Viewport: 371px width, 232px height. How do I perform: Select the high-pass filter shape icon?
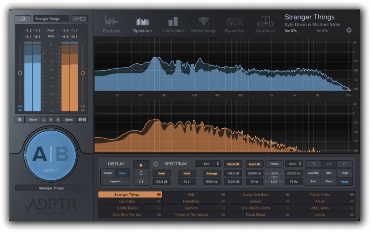(345, 164)
